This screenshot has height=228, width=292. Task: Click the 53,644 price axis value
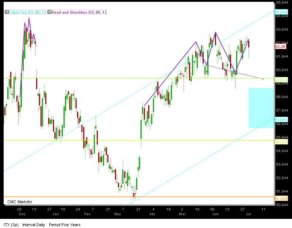click(x=282, y=165)
